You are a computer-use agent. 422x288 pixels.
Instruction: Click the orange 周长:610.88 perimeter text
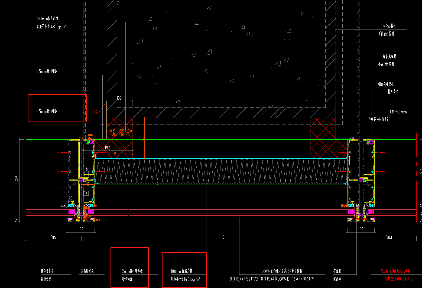(121, 135)
